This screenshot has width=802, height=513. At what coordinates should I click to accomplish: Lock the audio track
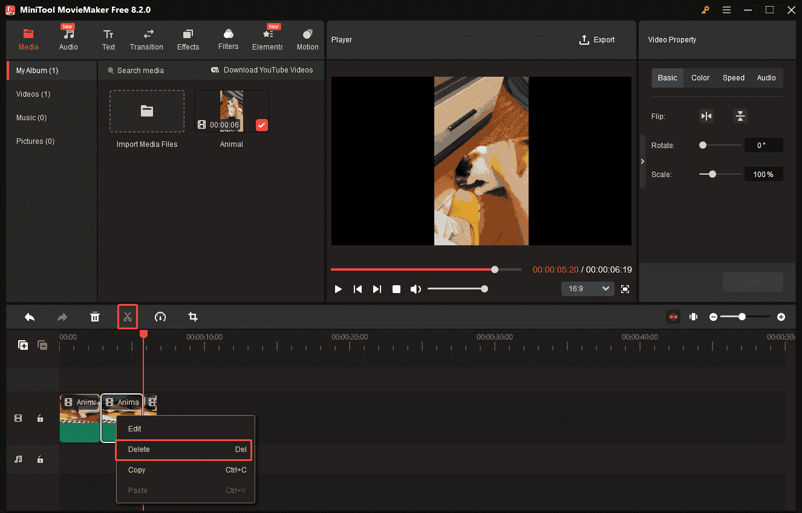[40, 459]
